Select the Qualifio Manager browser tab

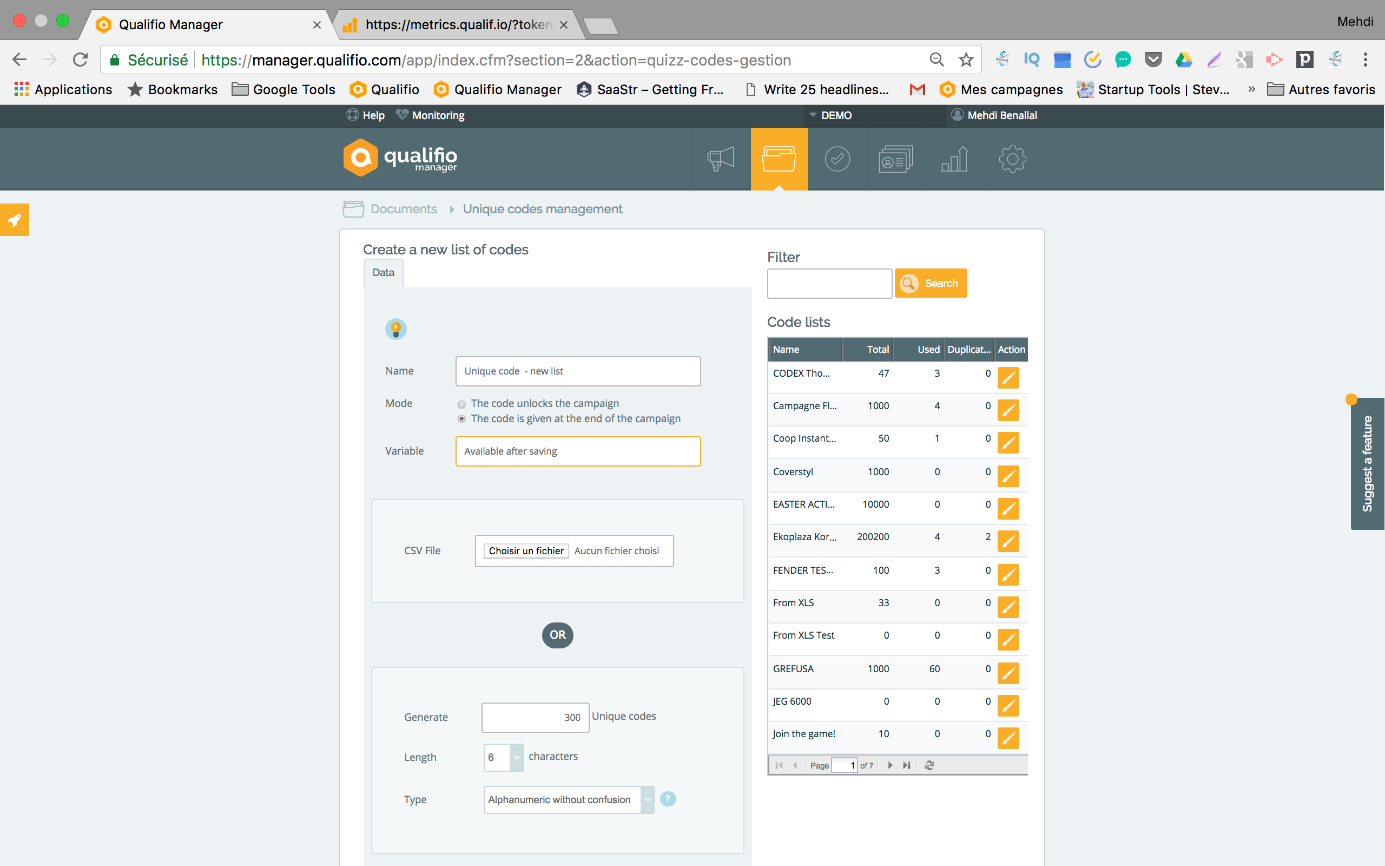(169, 25)
